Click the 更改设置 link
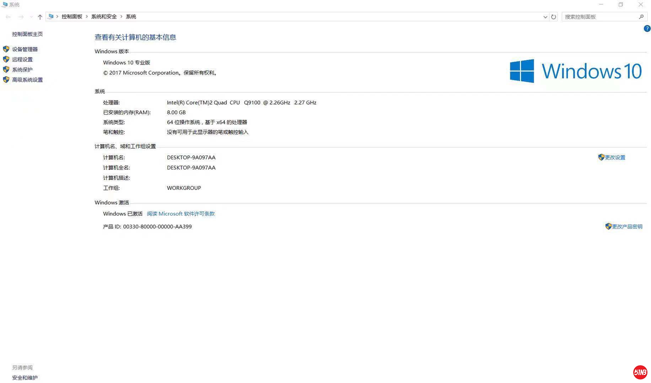Image resolution: width=651 pixels, height=383 pixels. [615, 157]
